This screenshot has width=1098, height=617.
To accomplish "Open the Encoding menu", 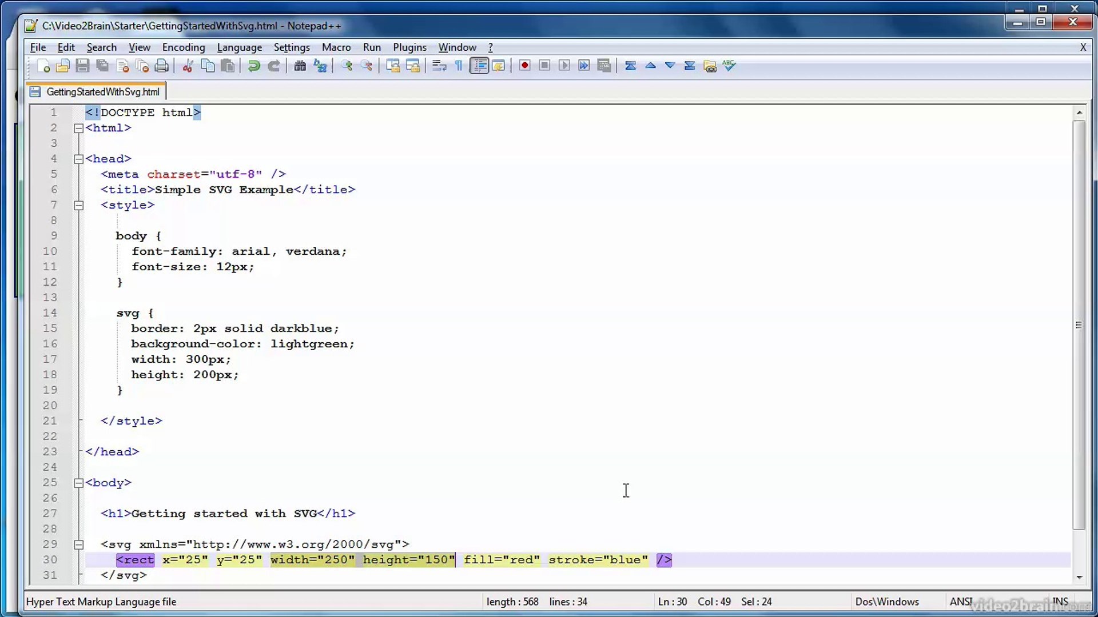I will pos(184,47).
